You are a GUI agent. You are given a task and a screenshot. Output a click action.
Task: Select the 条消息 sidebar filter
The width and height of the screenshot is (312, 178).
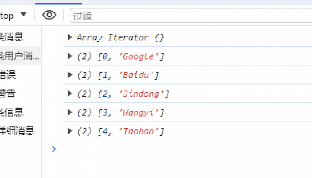point(12,37)
